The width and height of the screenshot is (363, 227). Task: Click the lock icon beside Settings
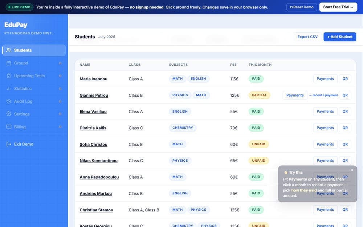pyautogui.click(x=60, y=114)
